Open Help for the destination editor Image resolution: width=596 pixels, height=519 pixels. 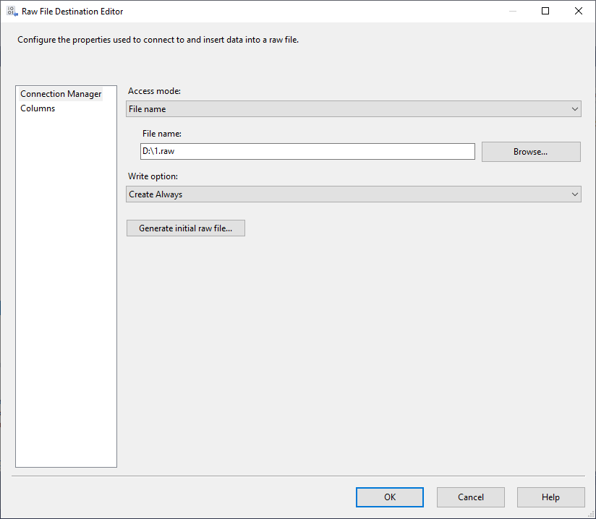click(x=550, y=497)
